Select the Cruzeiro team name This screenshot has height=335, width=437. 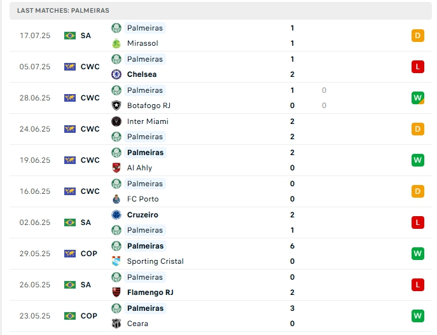[142, 215]
